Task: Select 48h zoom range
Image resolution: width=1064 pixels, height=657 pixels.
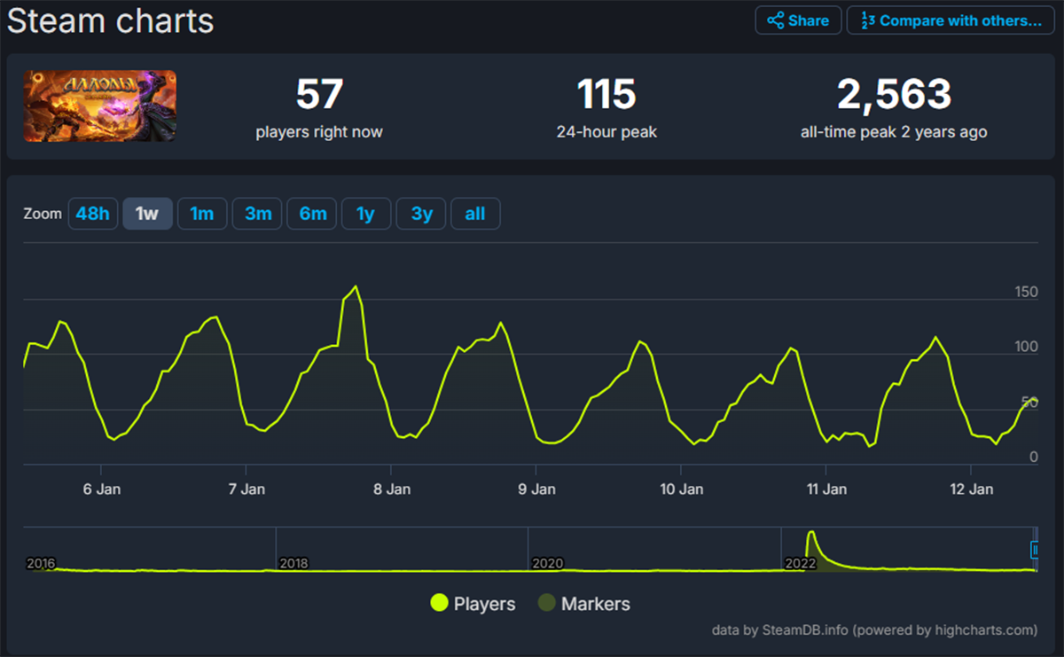Action: click(x=93, y=214)
